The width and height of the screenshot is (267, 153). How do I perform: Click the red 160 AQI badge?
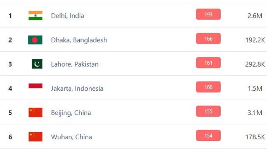208,87
